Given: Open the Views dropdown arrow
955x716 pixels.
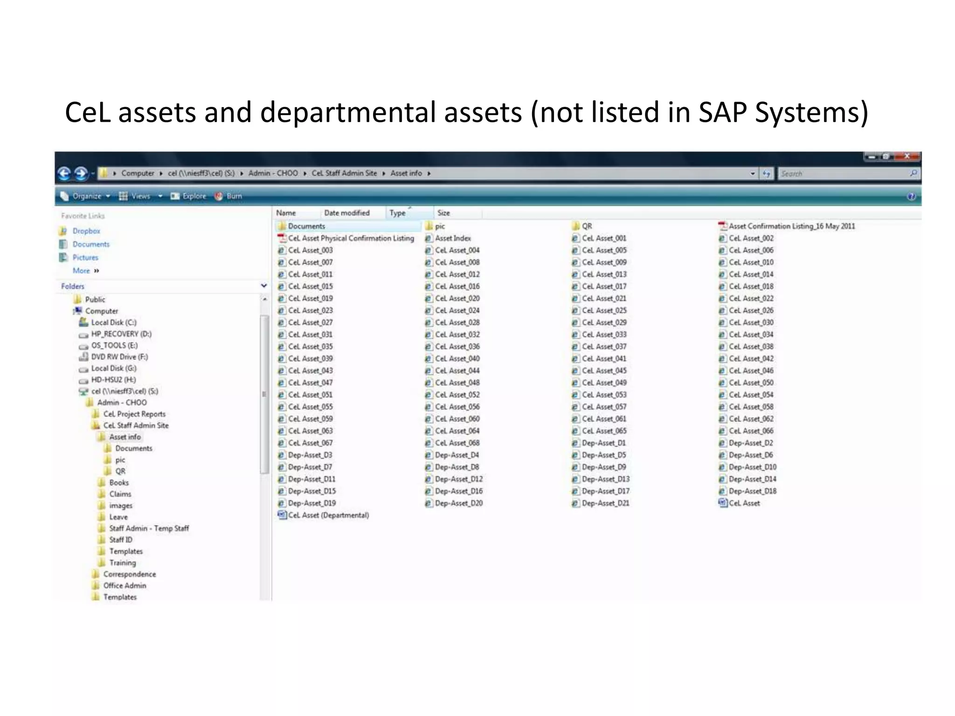Looking at the screenshot, I should [160, 196].
